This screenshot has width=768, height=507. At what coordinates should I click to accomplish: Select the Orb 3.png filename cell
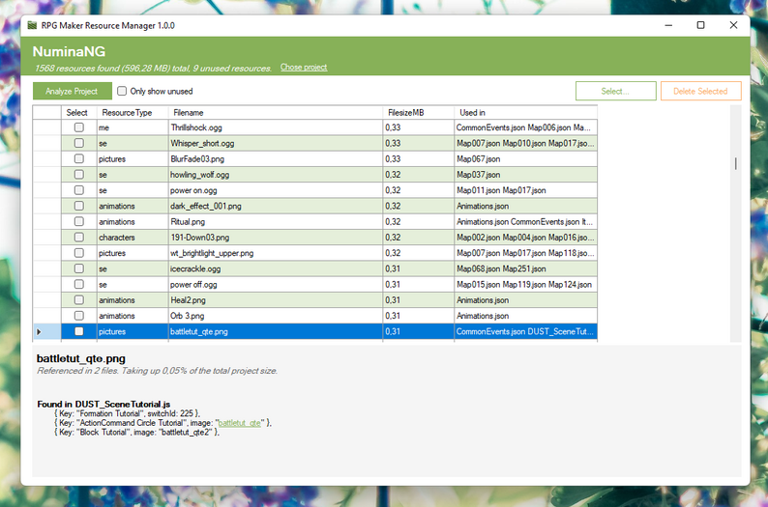[276, 316]
